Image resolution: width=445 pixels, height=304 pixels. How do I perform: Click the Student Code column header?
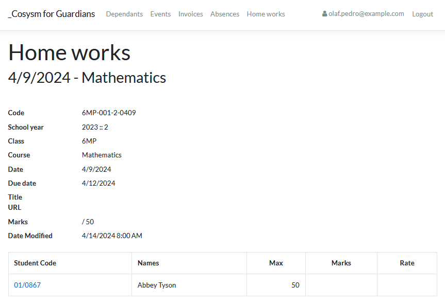pos(35,263)
